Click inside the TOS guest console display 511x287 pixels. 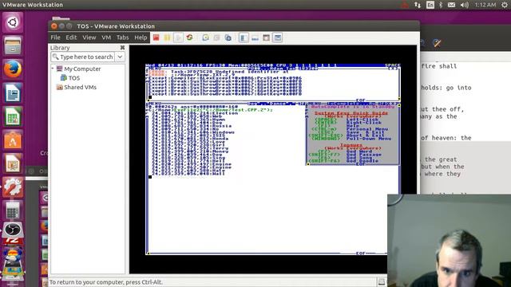(x=273, y=159)
